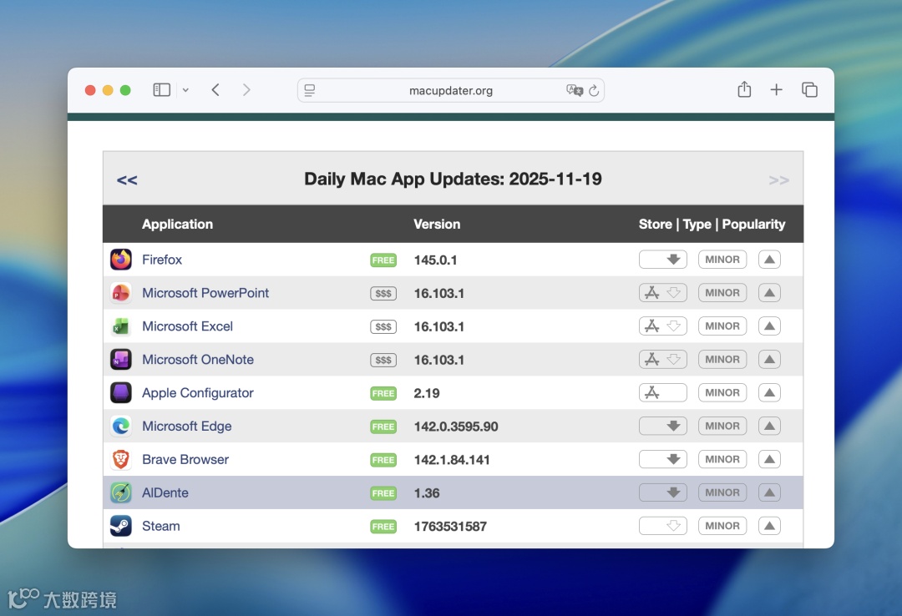Click the Firefox app icon
Screen dimensions: 902x616
(x=121, y=260)
